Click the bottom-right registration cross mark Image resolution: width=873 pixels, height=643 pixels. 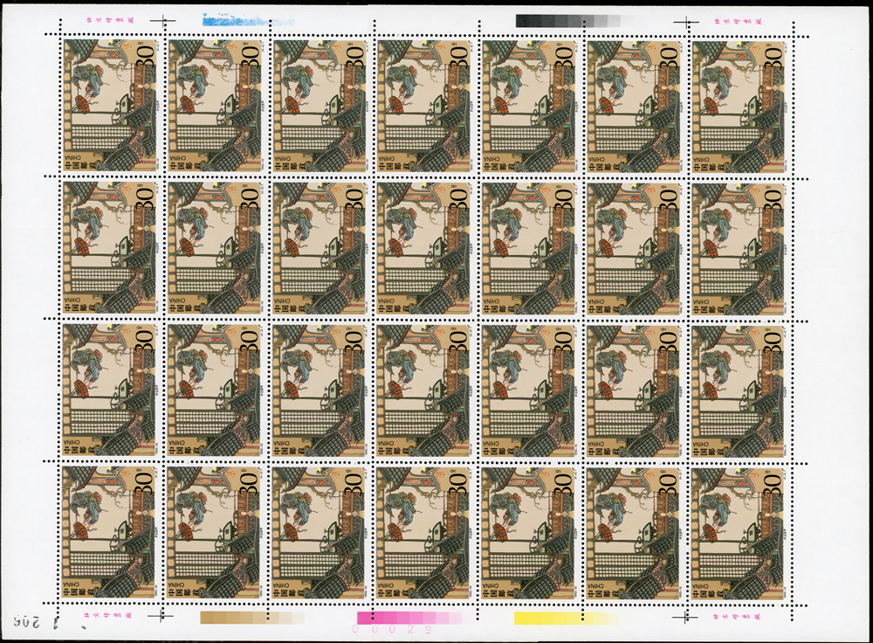689,618
